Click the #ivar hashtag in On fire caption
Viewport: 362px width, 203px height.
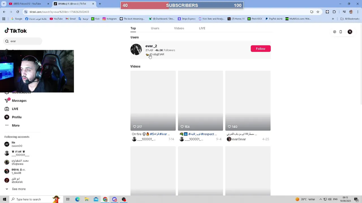click(x=163, y=134)
